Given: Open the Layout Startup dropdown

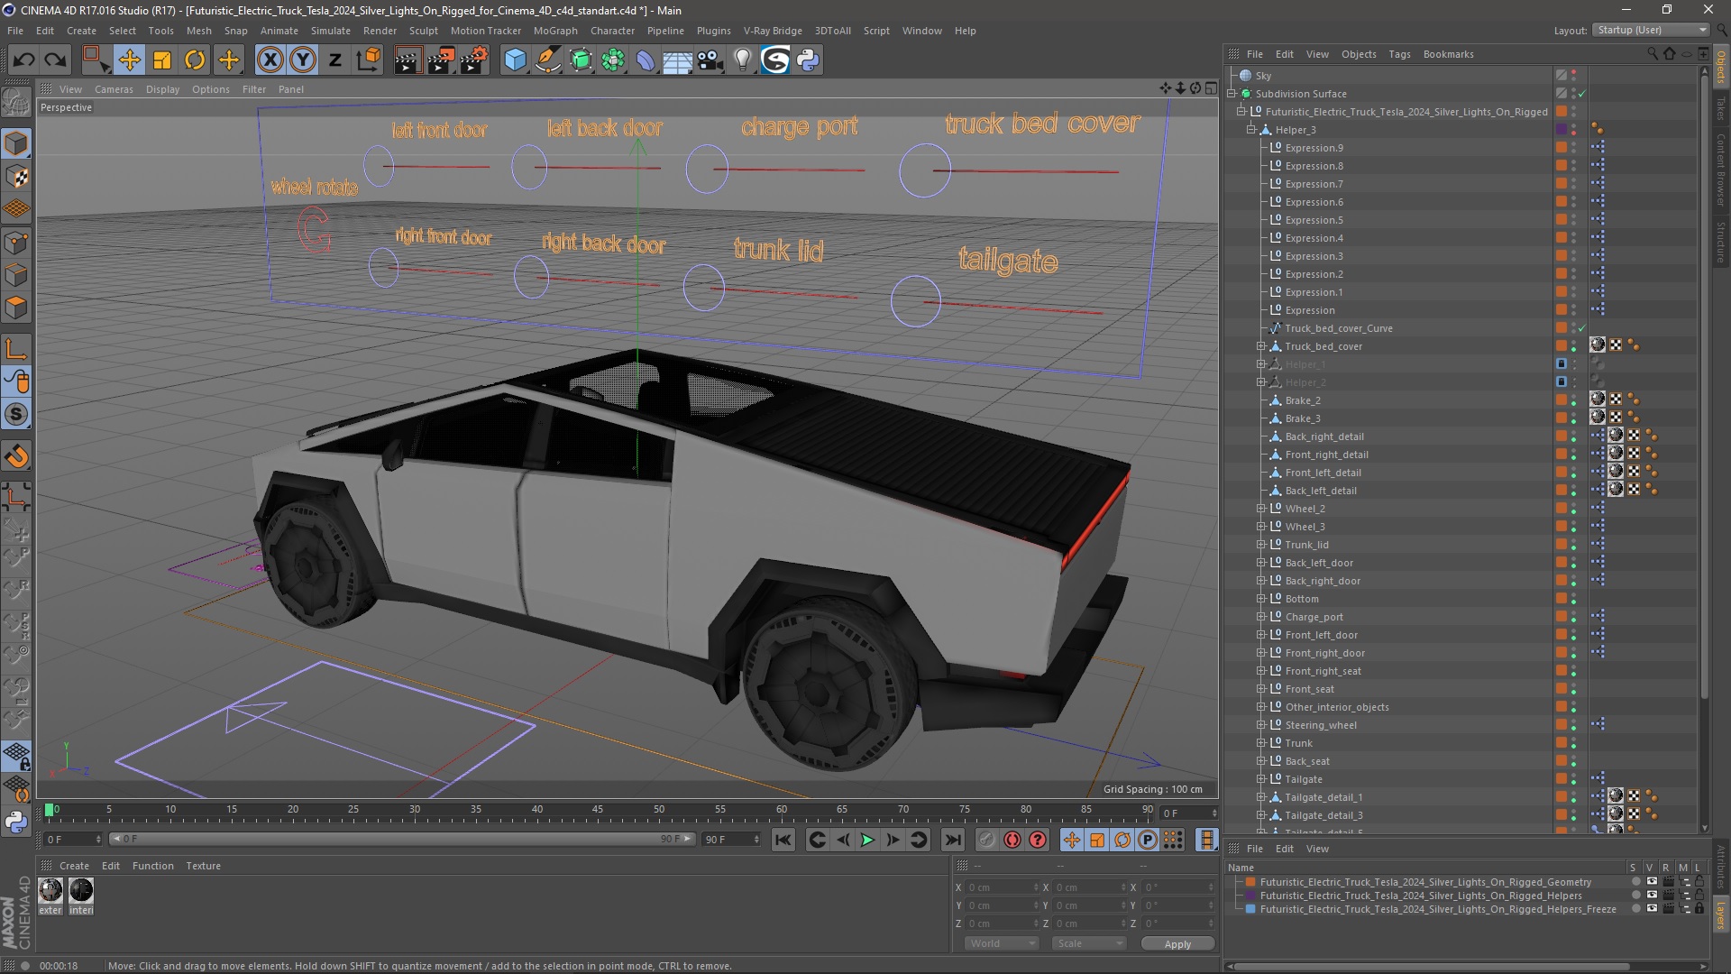Looking at the screenshot, I should coord(1652,30).
